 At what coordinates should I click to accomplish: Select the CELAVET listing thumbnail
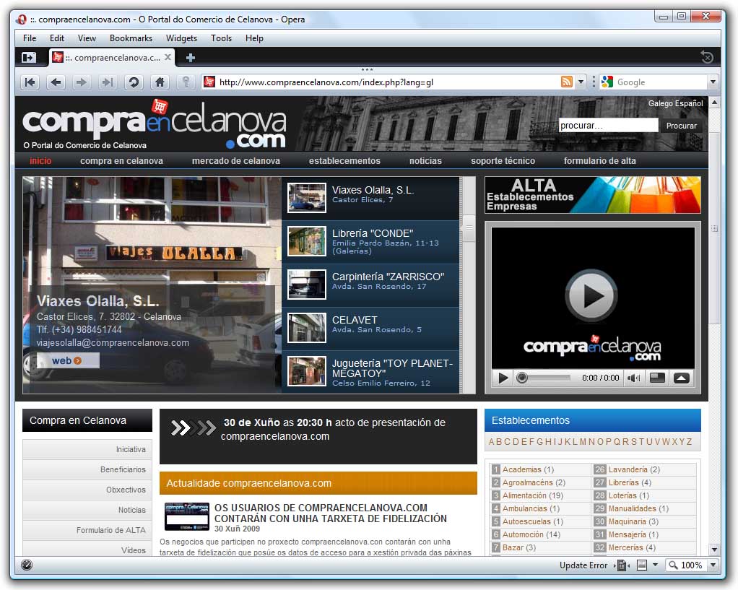tap(307, 328)
